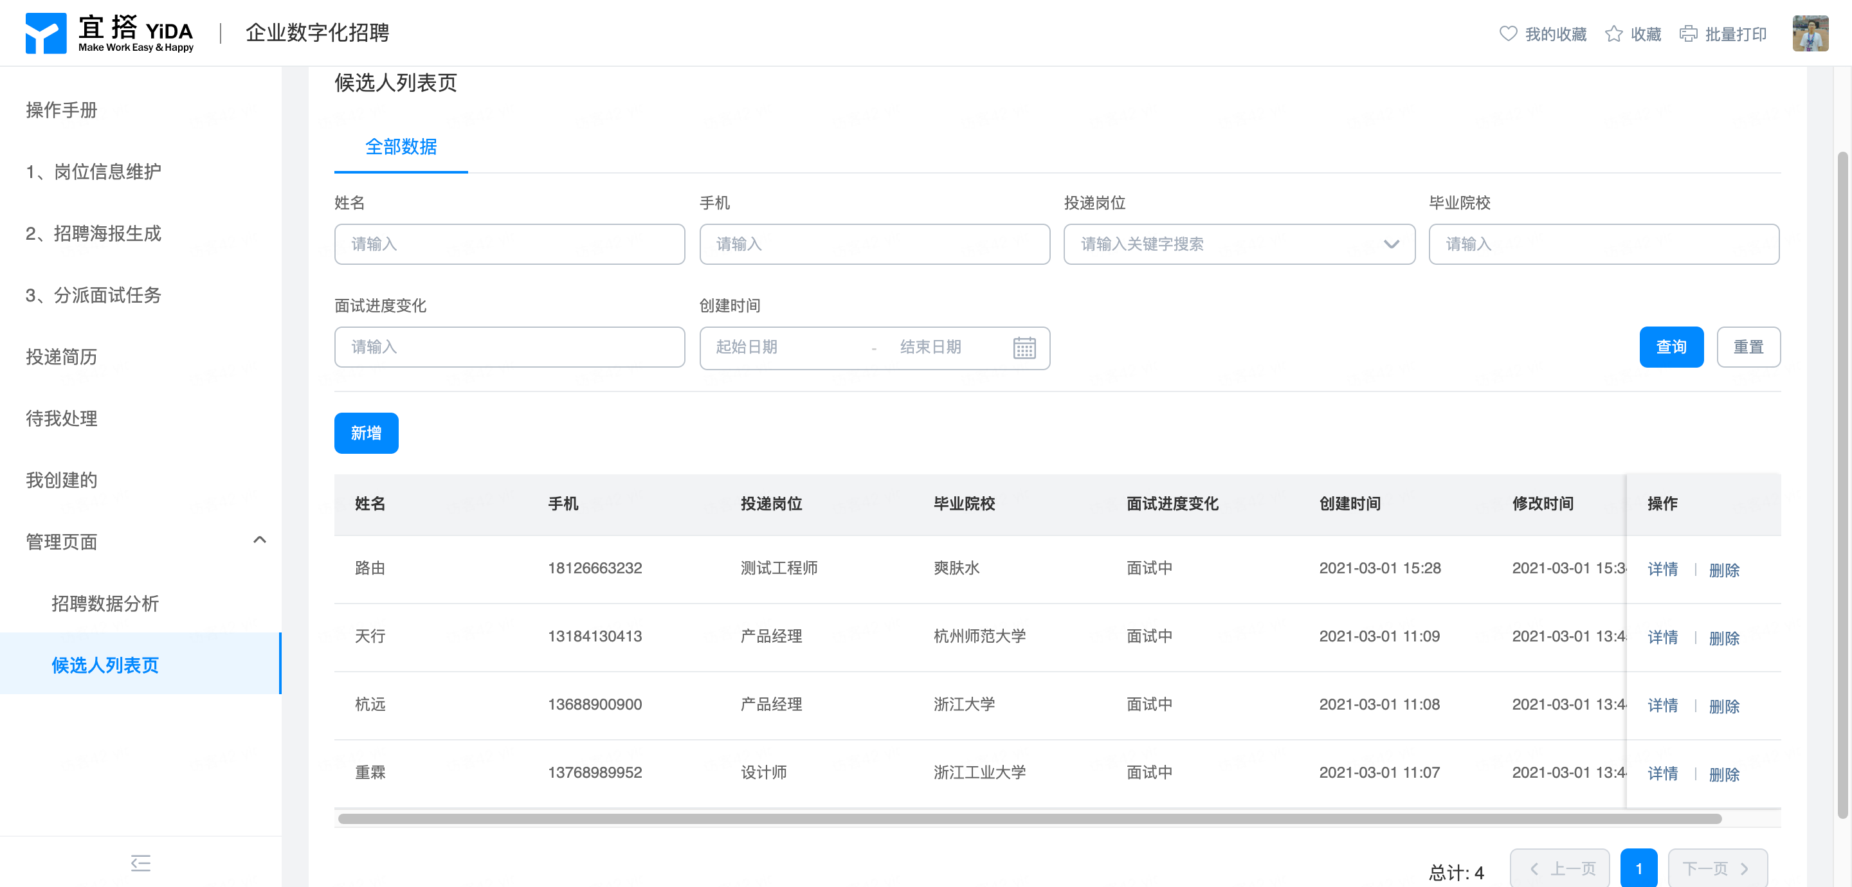
Task: Click the 查询 button
Action: (1671, 348)
